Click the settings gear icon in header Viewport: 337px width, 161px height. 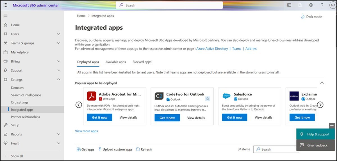(x=311, y=5)
